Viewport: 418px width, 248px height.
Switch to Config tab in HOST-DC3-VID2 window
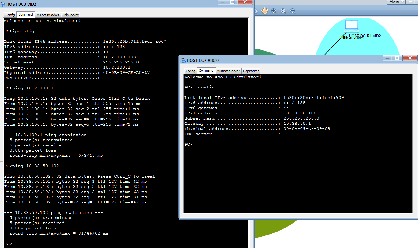(10, 15)
